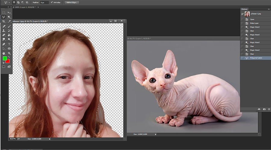Image resolution: width=271 pixels, height=150 pixels.
Task: Collapse the History panel with double arrows
Action: tap(269, 9)
